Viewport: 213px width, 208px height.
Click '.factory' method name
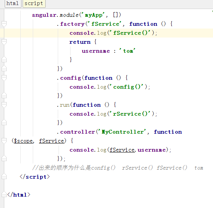pos(71,24)
